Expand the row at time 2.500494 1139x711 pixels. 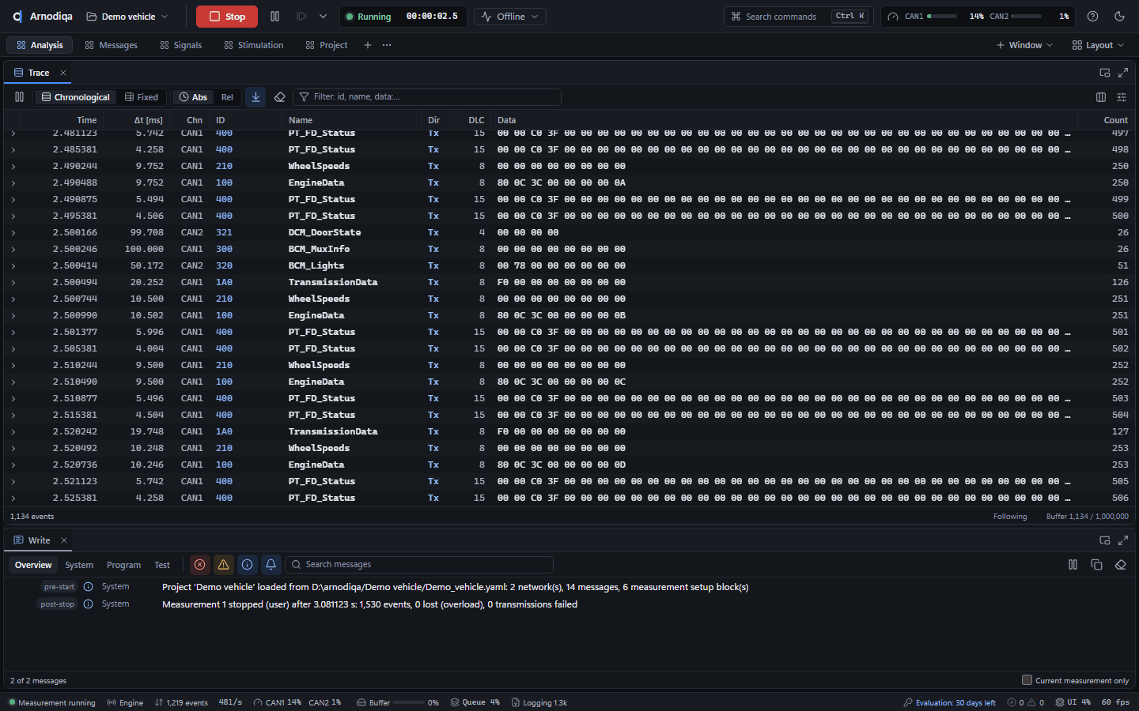pos(13,282)
